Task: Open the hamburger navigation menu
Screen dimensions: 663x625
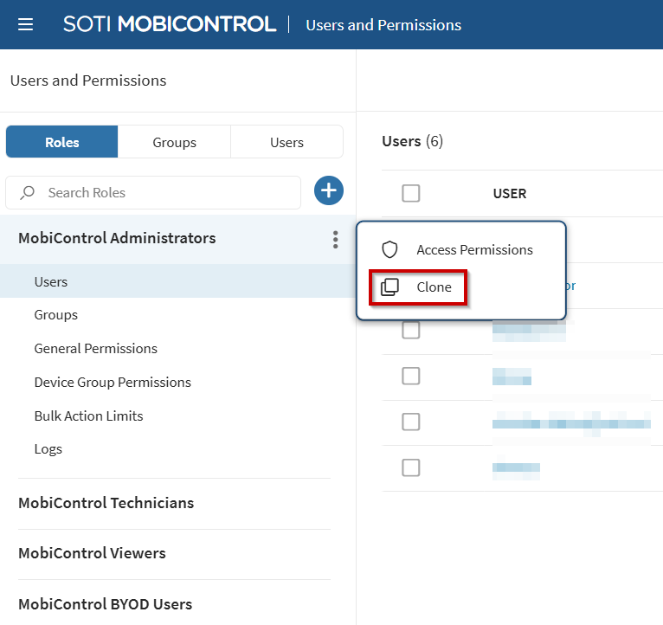Action: point(26,24)
